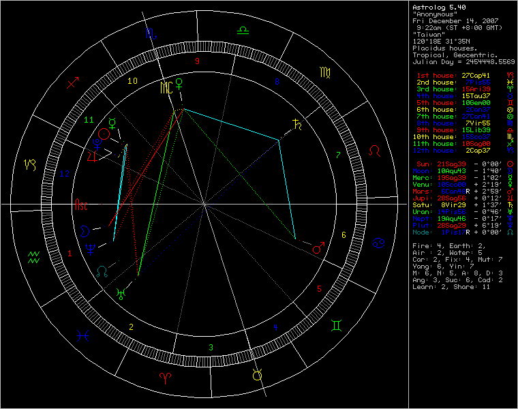
Task: Click the '9:22am (ST +8:00 GMT)' time line
Action: point(459,28)
